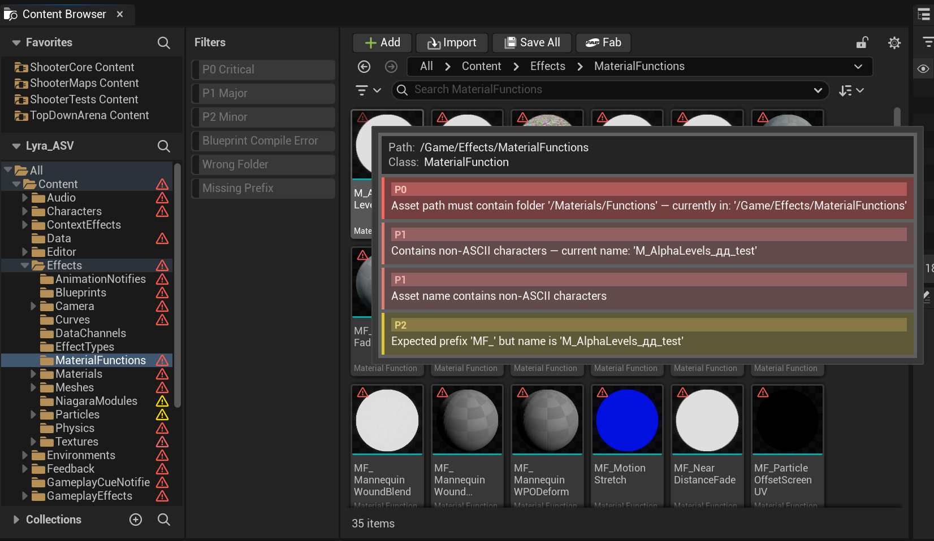Click the MaterialFunctions breadcrumb
This screenshot has height=541, width=934.
[639, 67]
